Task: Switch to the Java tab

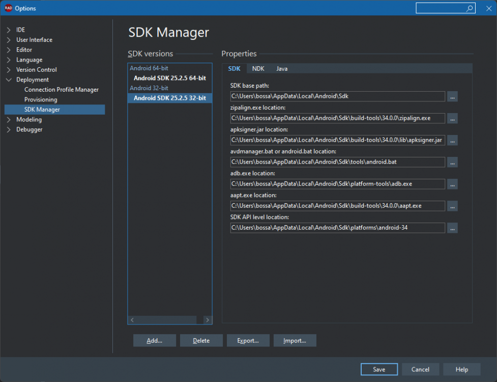Action: click(282, 69)
